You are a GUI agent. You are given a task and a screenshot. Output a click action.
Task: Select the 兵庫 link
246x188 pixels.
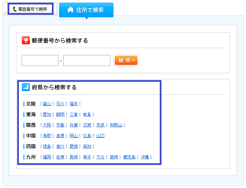coord(74,125)
